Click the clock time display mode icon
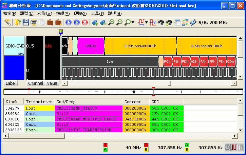 coord(227,147)
